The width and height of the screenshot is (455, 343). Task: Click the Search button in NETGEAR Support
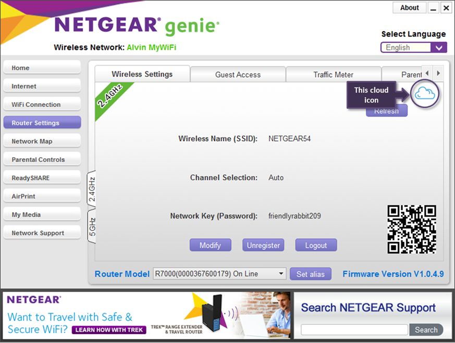pos(426,329)
